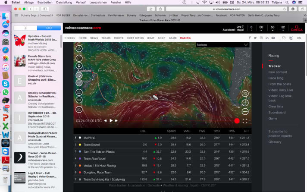Step the tracker timeline backward
This screenshot has width=307, height=192.
[105, 121]
